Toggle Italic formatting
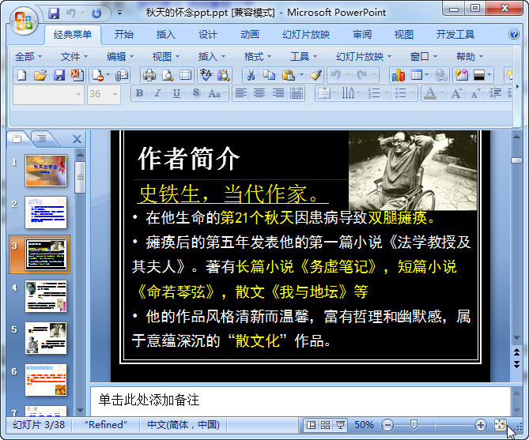This screenshot has height=440, width=529. (x=157, y=93)
